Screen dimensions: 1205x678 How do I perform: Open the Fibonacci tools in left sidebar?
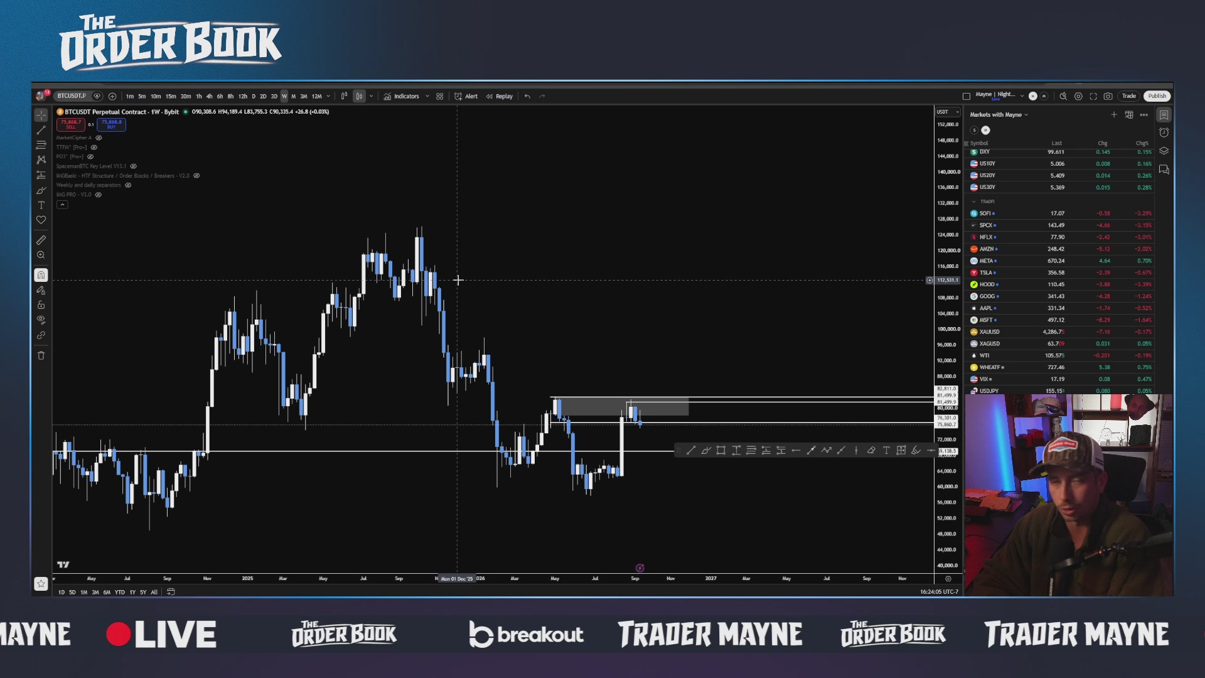pos(41,145)
